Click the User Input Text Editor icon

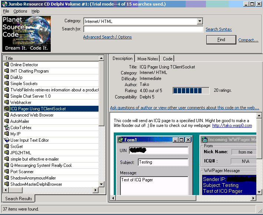click(7, 140)
